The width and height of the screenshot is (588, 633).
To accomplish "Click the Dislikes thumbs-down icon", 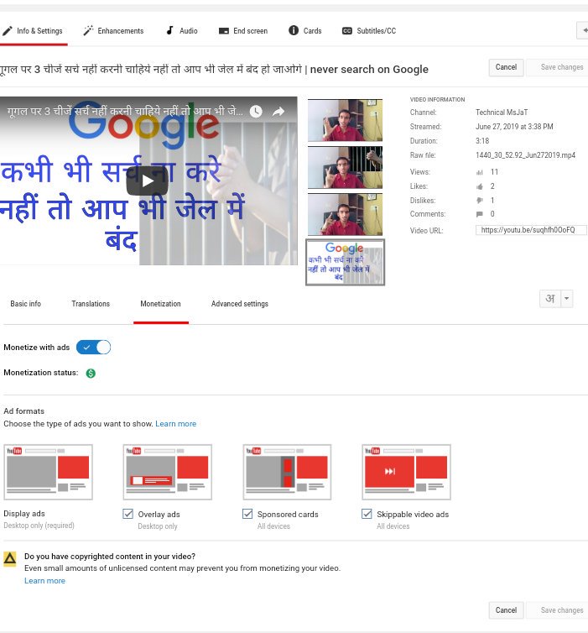I will 480,201.
